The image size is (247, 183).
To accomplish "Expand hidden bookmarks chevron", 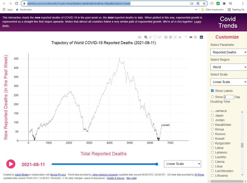I will pyautogui.click(x=196, y=9).
